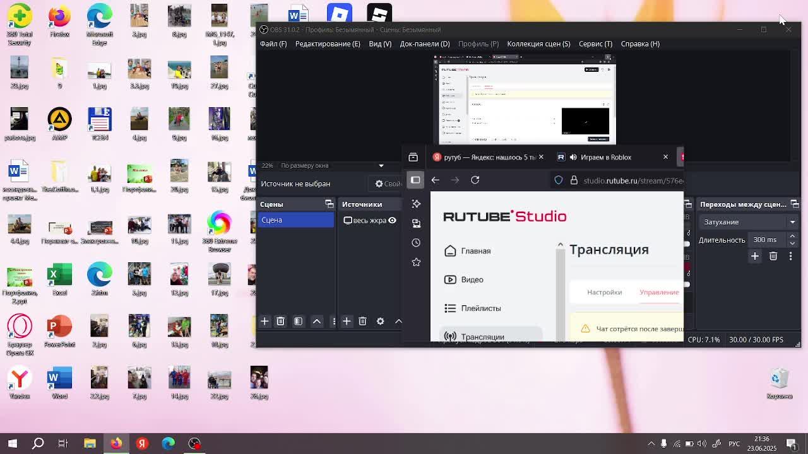Screen dimensions: 808x454
Task: Undock the Scenes panel
Action: tap(329, 204)
